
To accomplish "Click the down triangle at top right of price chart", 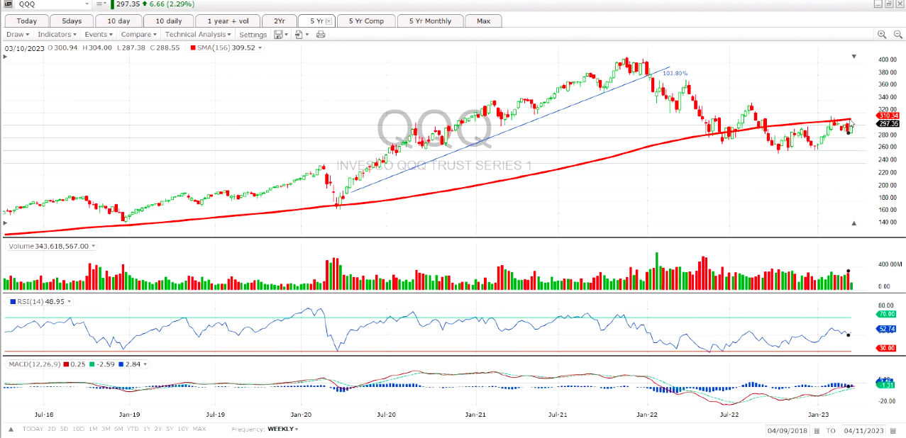I will [854, 56].
